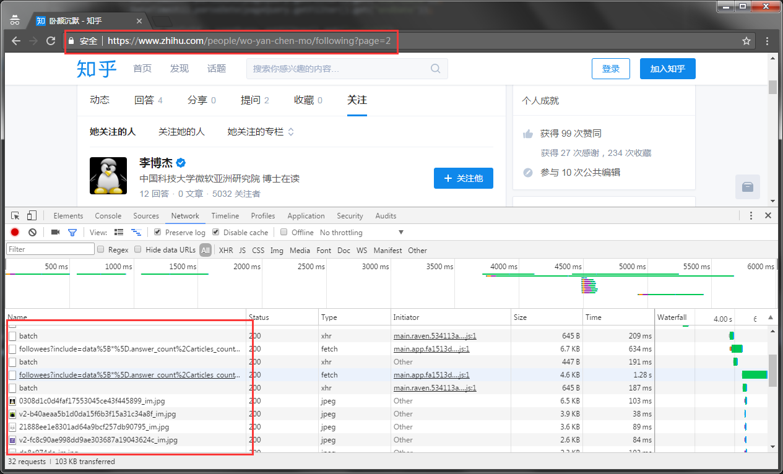Click the 登录 button

tap(611, 69)
